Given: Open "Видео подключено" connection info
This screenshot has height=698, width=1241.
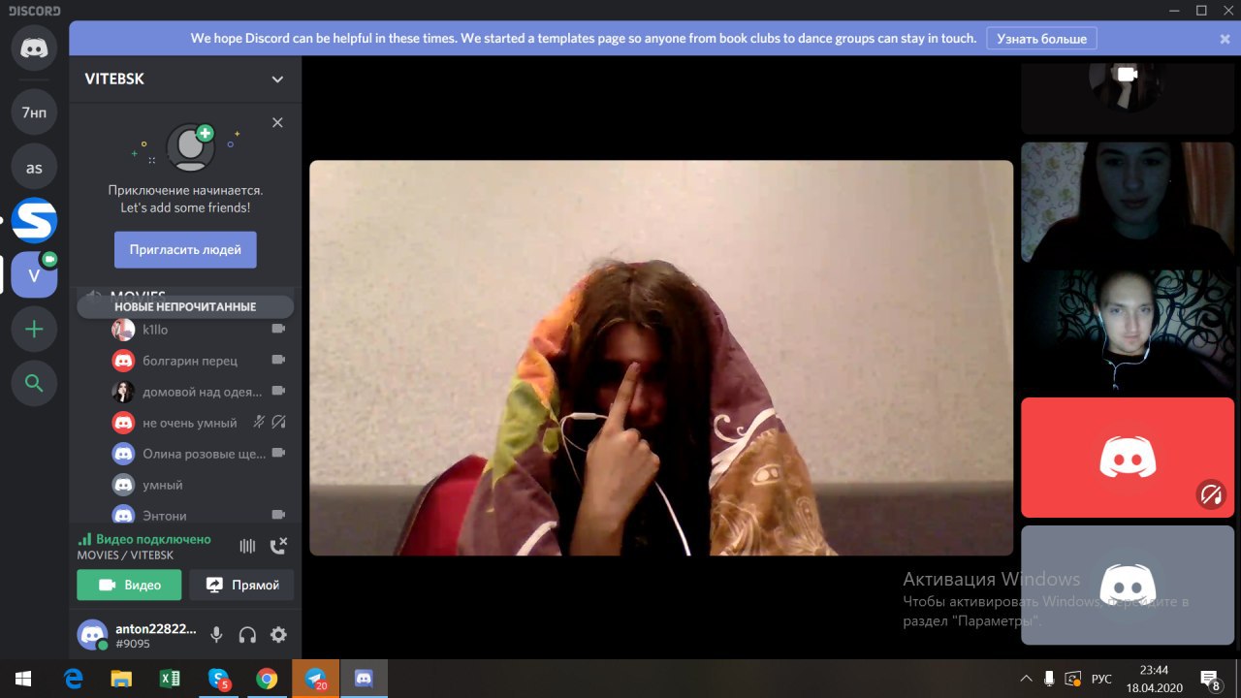Looking at the screenshot, I should pyautogui.click(x=153, y=539).
